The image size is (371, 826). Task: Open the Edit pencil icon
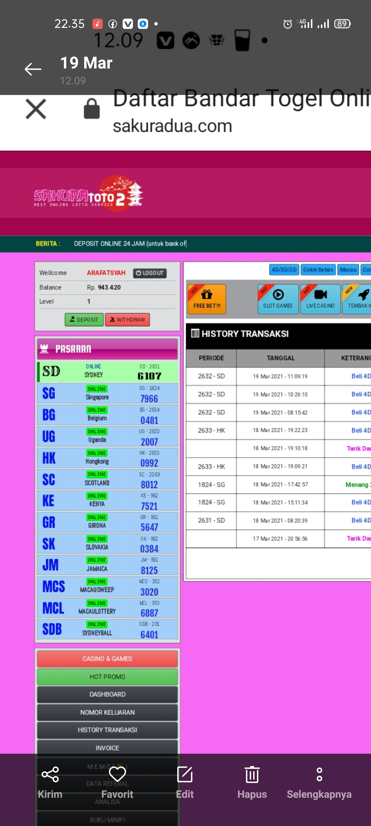click(x=185, y=775)
